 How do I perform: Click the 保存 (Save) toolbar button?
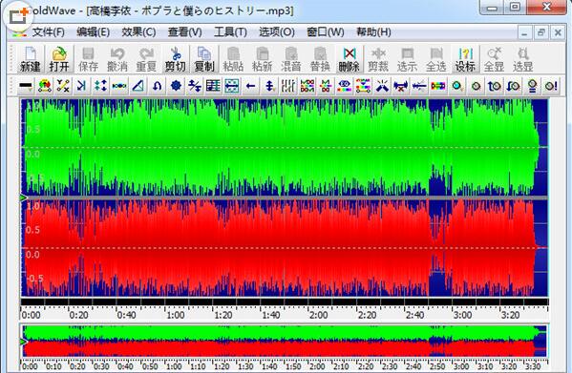pyautogui.click(x=88, y=59)
